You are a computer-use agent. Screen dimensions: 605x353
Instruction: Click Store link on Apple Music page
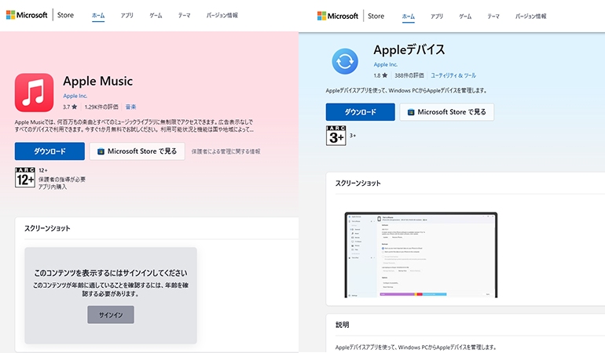point(65,15)
